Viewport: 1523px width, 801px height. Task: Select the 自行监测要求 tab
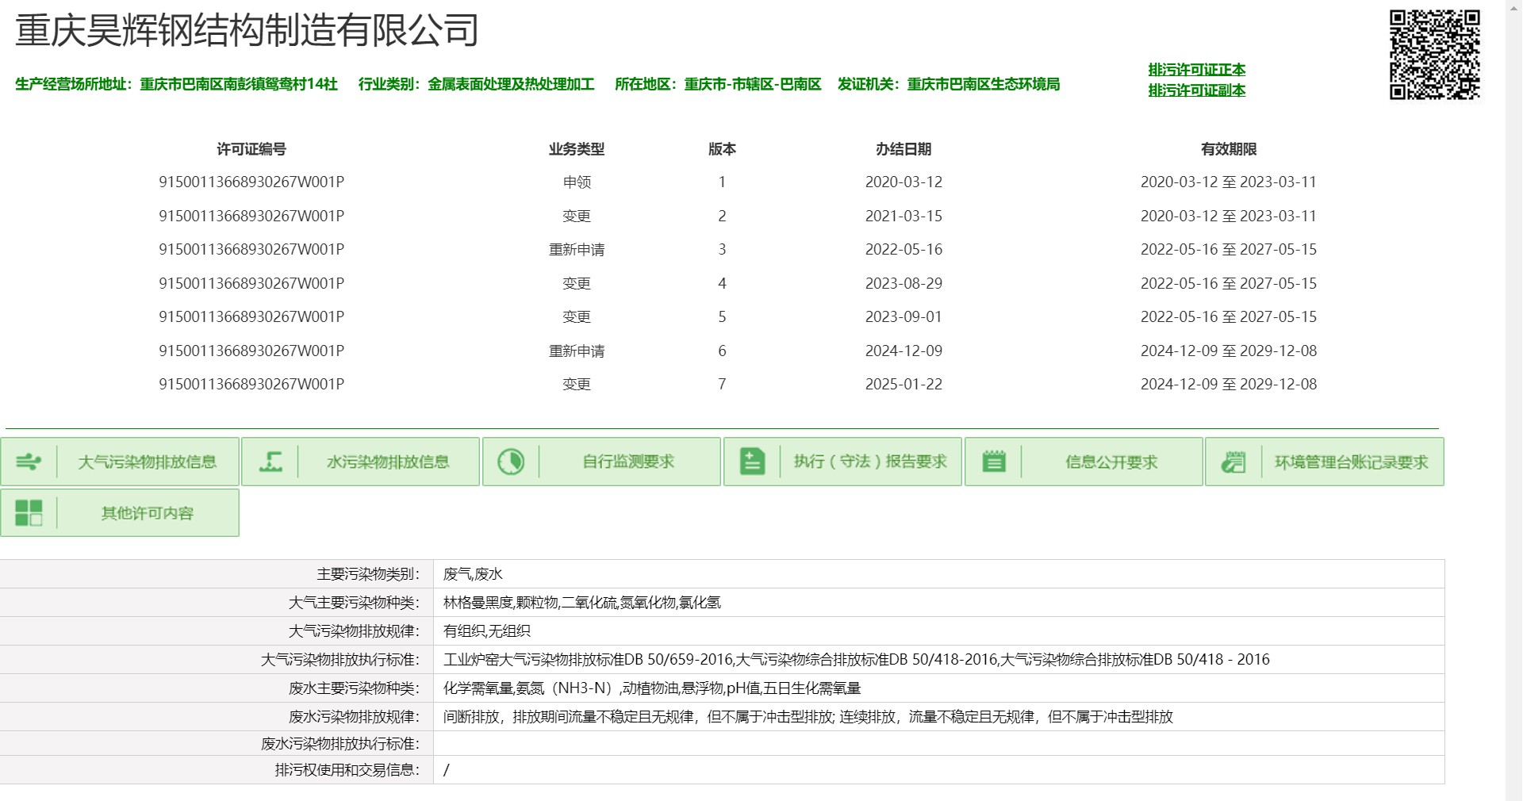pos(628,462)
